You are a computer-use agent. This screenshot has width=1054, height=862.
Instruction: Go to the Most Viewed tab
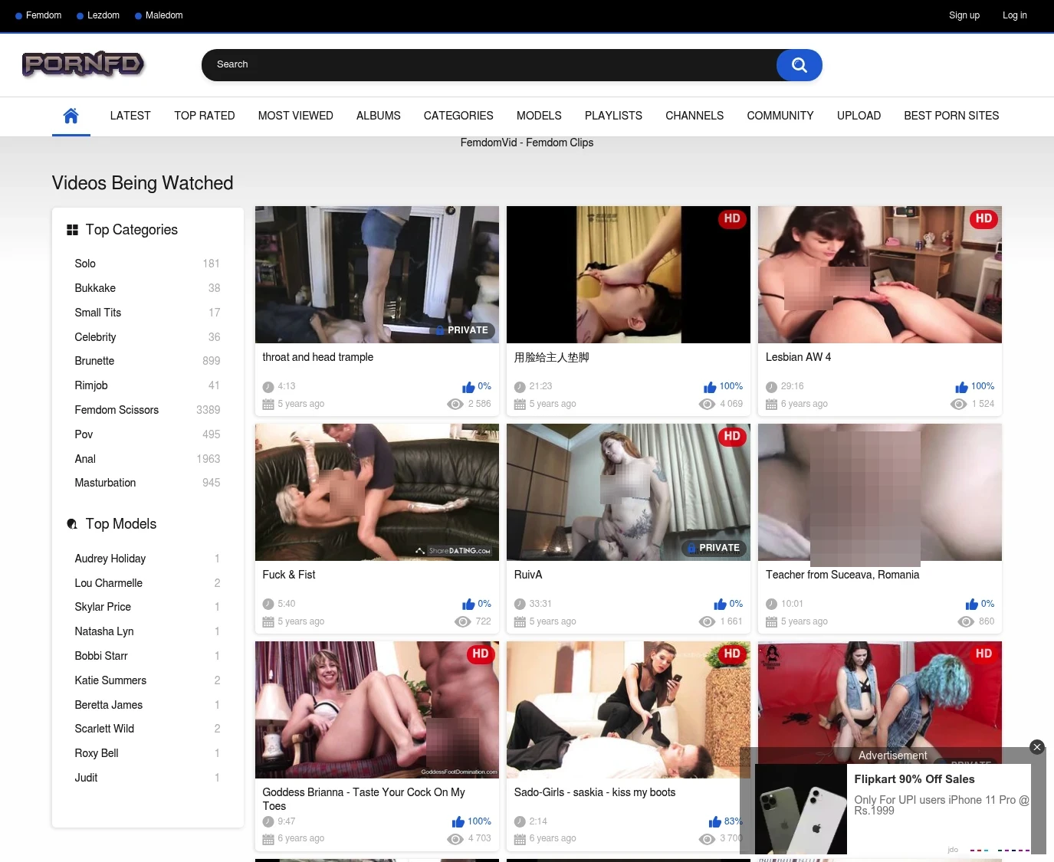pos(296,116)
